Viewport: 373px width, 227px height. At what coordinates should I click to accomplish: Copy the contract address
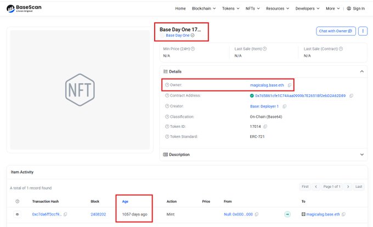click(x=351, y=95)
